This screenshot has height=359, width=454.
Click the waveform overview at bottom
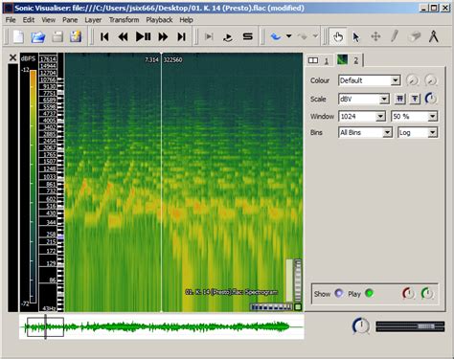point(162,326)
